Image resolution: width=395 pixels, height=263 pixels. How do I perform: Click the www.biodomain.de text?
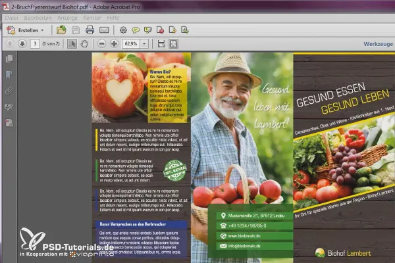[244, 236]
